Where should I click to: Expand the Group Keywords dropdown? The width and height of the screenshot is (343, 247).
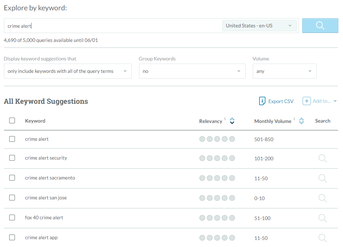[x=192, y=71]
